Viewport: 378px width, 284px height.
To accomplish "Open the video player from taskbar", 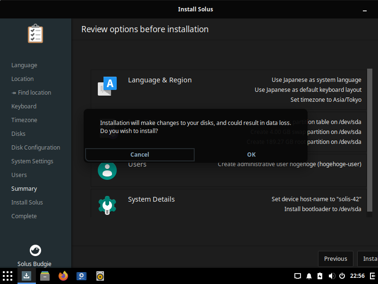I will coord(81,276).
